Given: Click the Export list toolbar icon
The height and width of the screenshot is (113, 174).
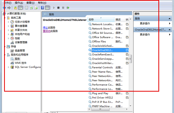Looking at the screenshot, I should [36, 8].
